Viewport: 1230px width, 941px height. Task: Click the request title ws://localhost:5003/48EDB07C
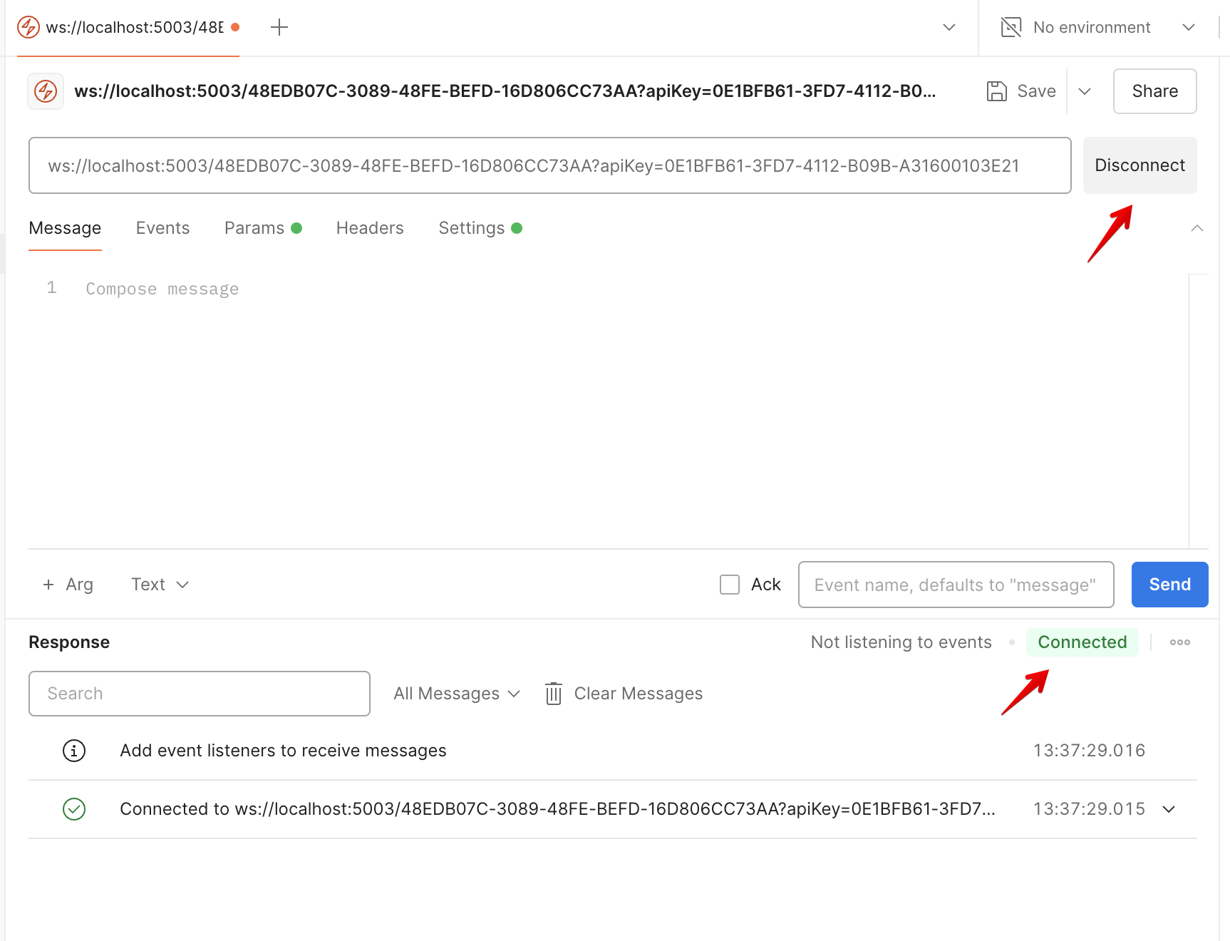(x=505, y=91)
